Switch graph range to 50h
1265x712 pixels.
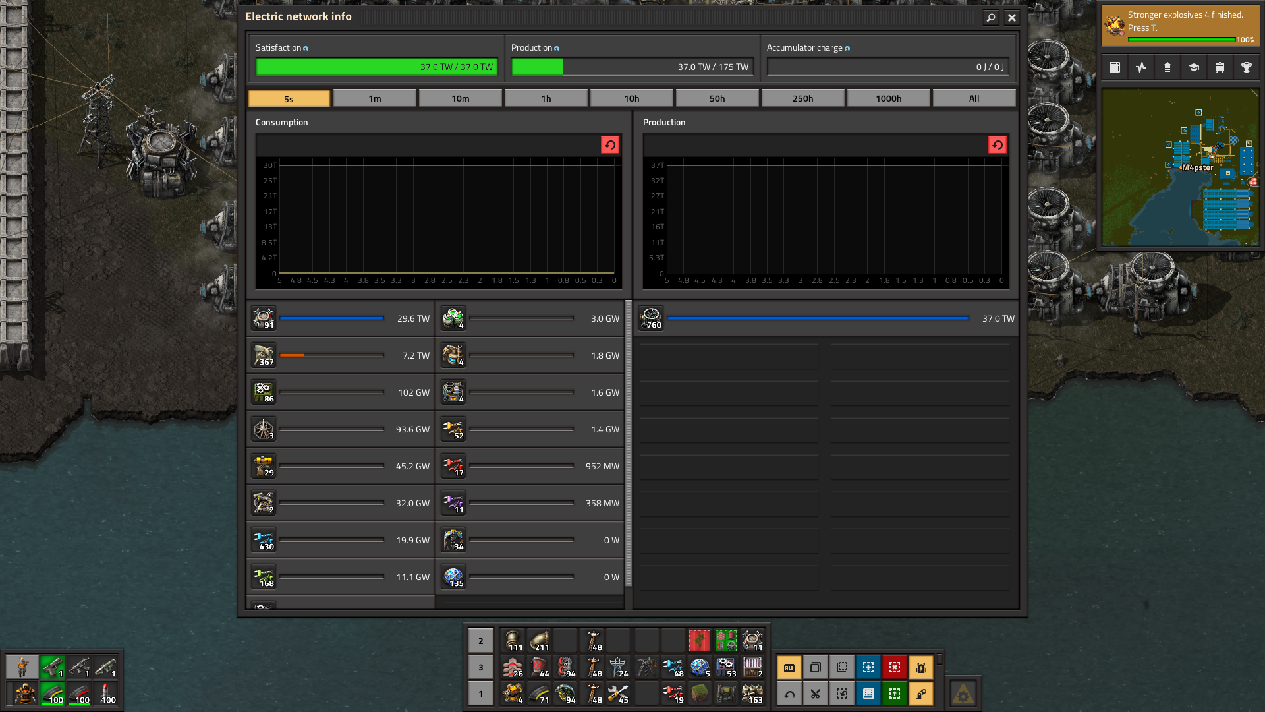717,98
